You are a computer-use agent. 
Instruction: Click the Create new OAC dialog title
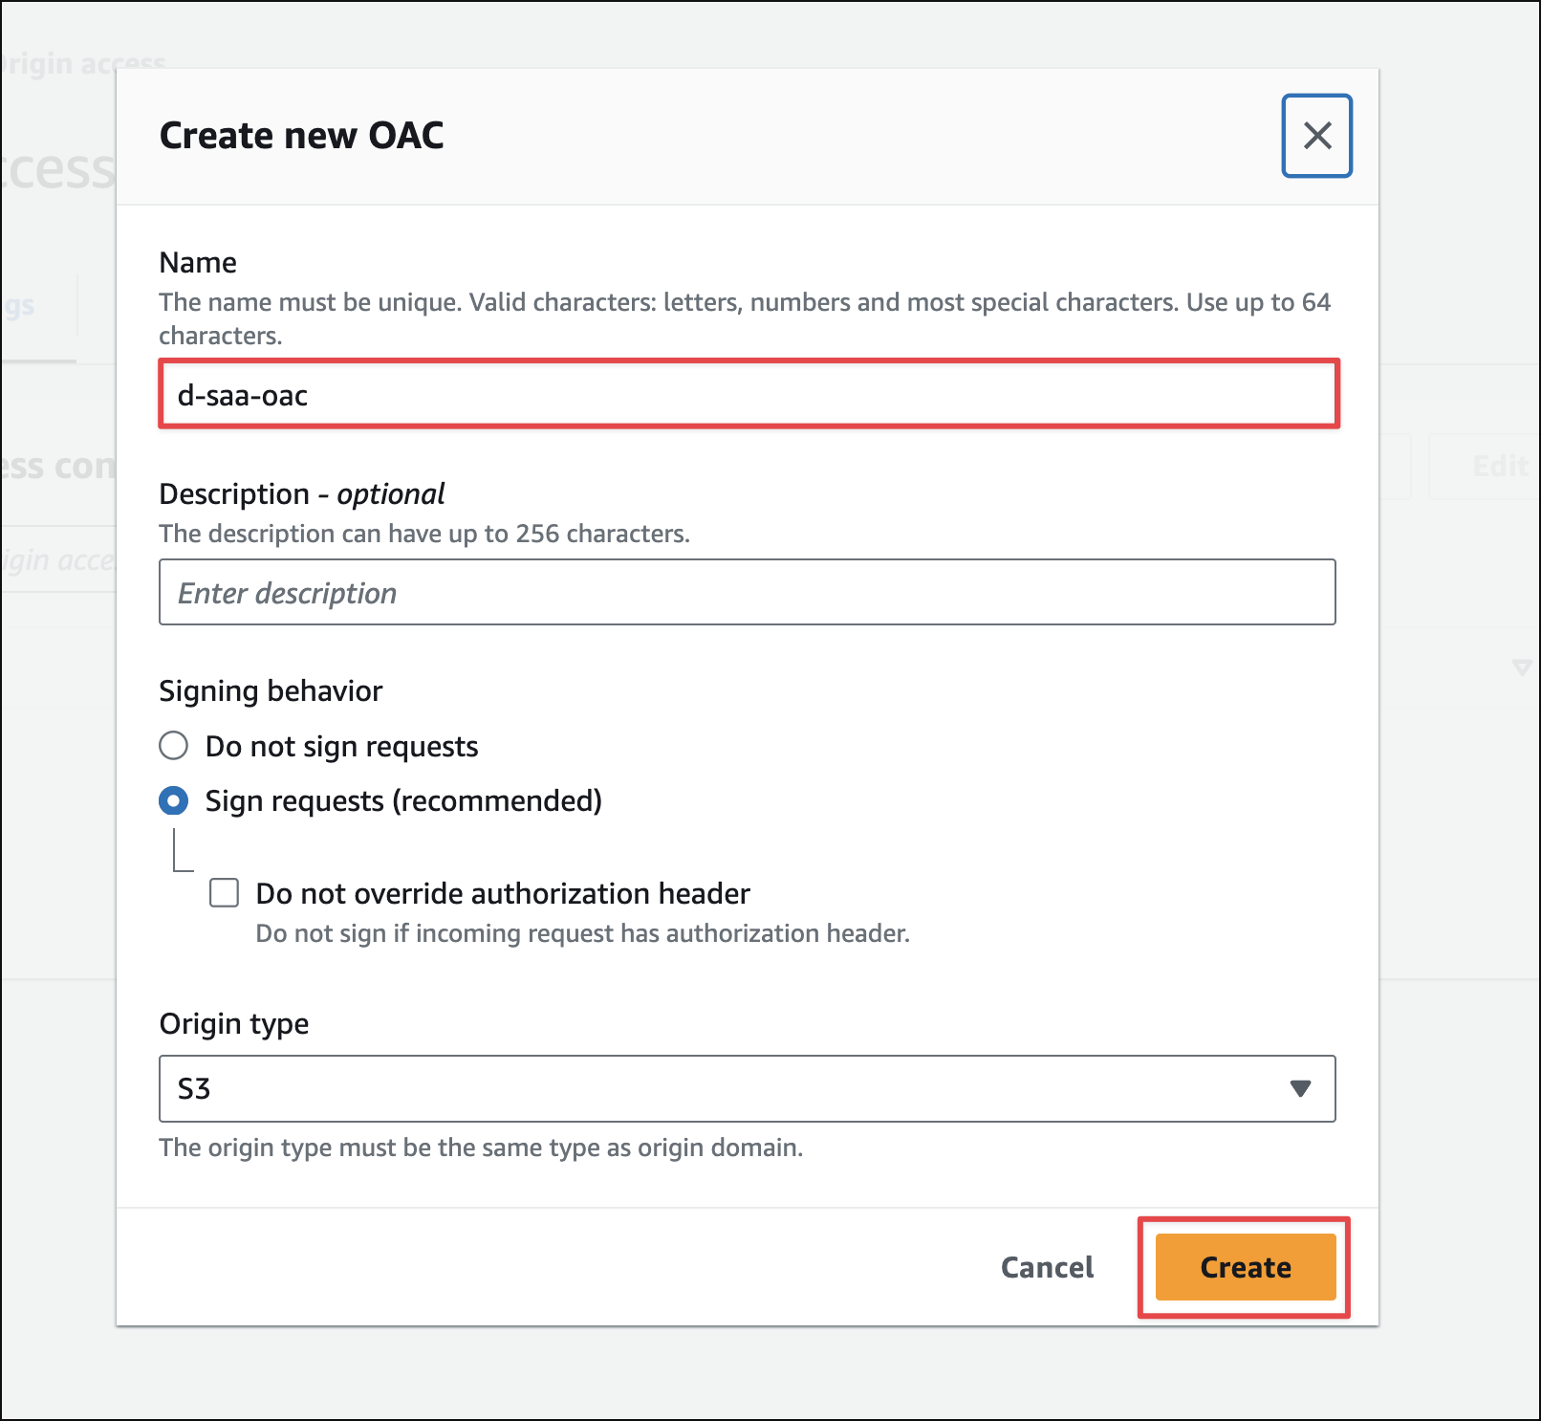301,136
